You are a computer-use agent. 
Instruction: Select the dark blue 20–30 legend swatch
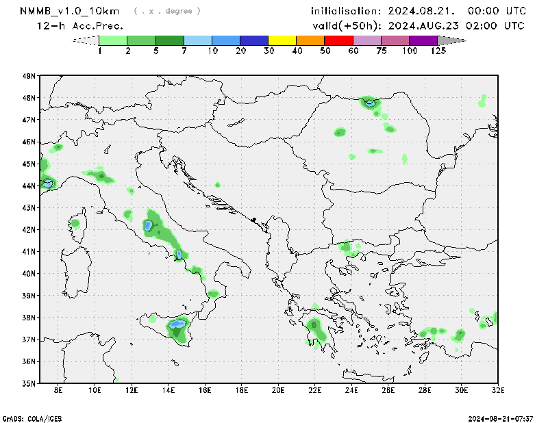pyautogui.click(x=254, y=41)
